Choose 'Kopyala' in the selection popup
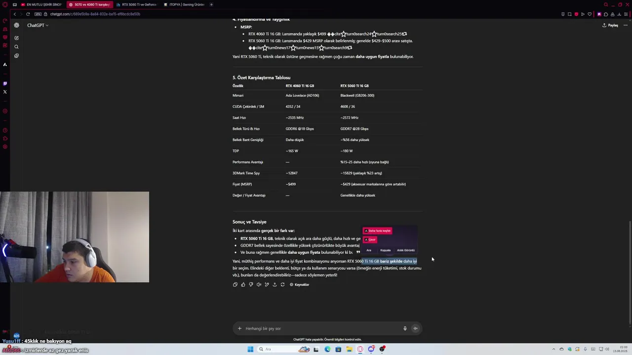This screenshot has width=632, height=355. (x=385, y=250)
